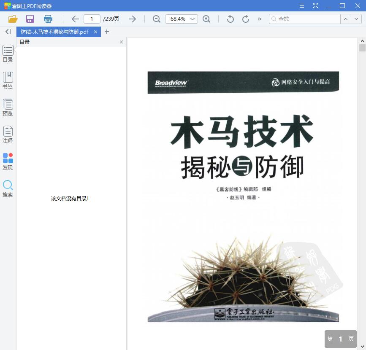Minimize the 看图王PDF阅读器 window
Viewport: 366px width, 350px height.
329,6
